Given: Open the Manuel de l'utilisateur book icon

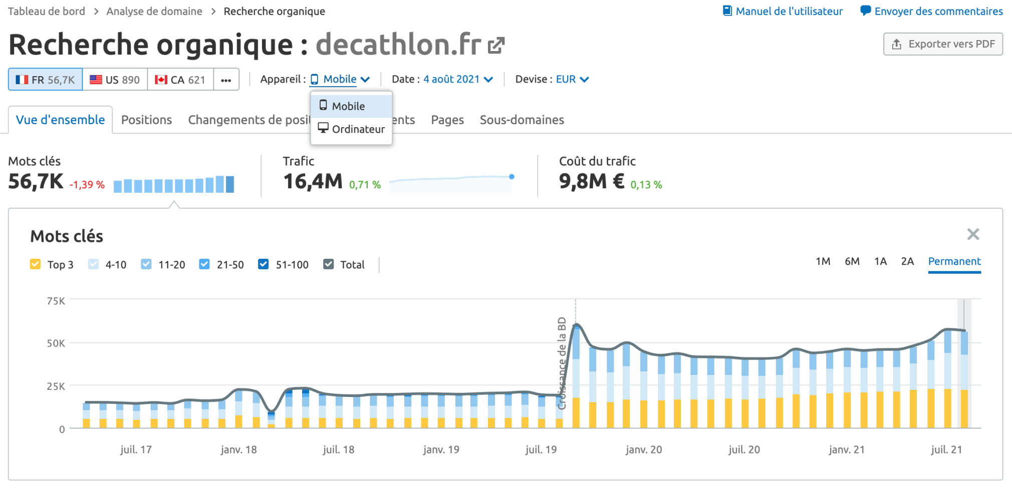Looking at the screenshot, I should pyautogui.click(x=726, y=11).
